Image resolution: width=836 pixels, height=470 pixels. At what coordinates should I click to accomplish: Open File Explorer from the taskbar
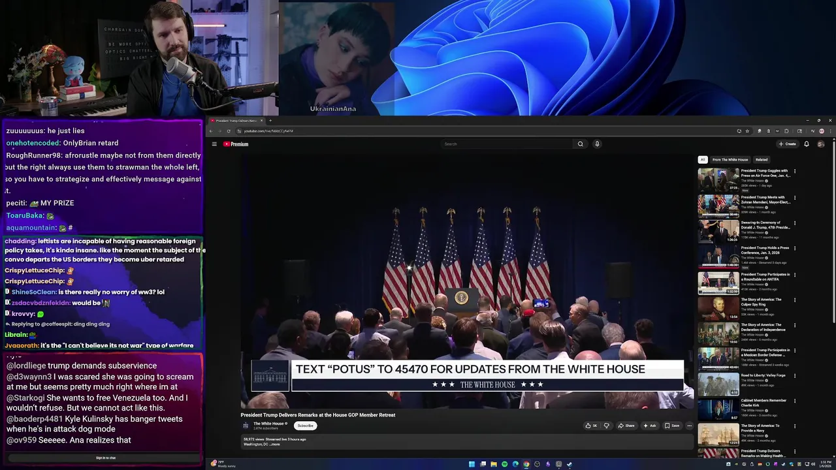[x=493, y=464]
